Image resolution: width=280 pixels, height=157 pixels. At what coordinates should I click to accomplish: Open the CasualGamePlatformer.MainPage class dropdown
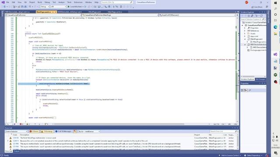tap(120, 15)
